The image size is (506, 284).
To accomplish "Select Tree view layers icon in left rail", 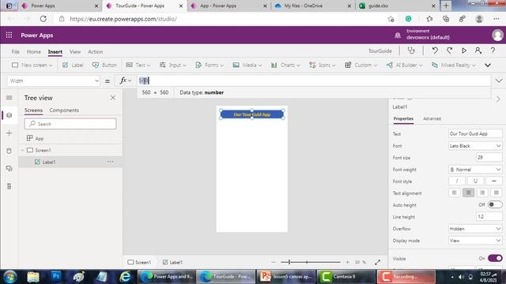I will (x=9, y=115).
